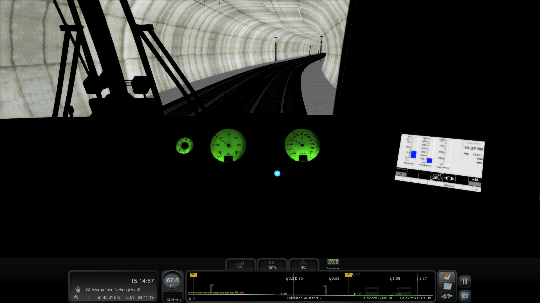Screen dimensions: 540x303
Task: Open the task list clipboard icon
Action: pos(447,286)
